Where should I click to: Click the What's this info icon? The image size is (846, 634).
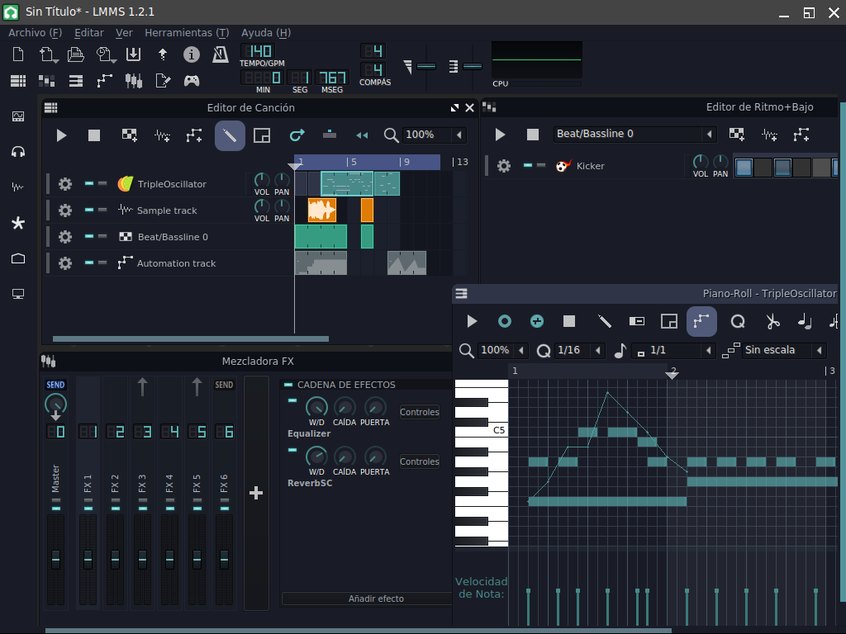(192, 54)
